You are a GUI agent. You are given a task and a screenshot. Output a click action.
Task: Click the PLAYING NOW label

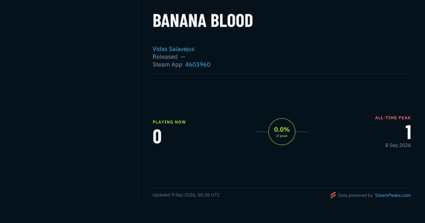tap(169, 122)
